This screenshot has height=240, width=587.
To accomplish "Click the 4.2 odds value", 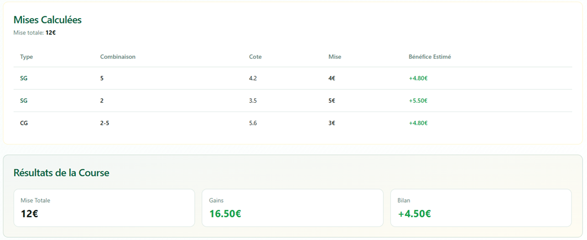I will tap(253, 79).
